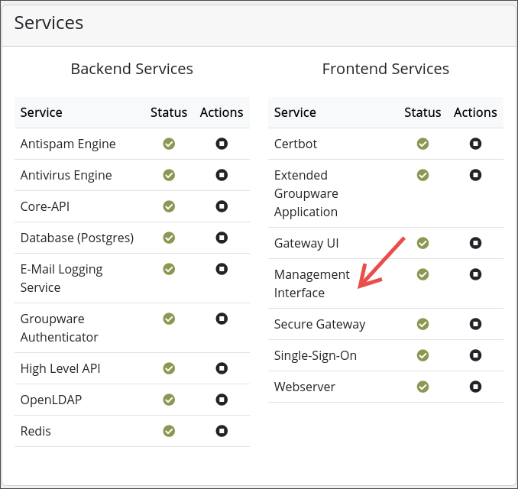The width and height of the screenshot is (518, 489).
Task: Click the 'Single-Sign-On' service name
Action: tap(316, 356)
